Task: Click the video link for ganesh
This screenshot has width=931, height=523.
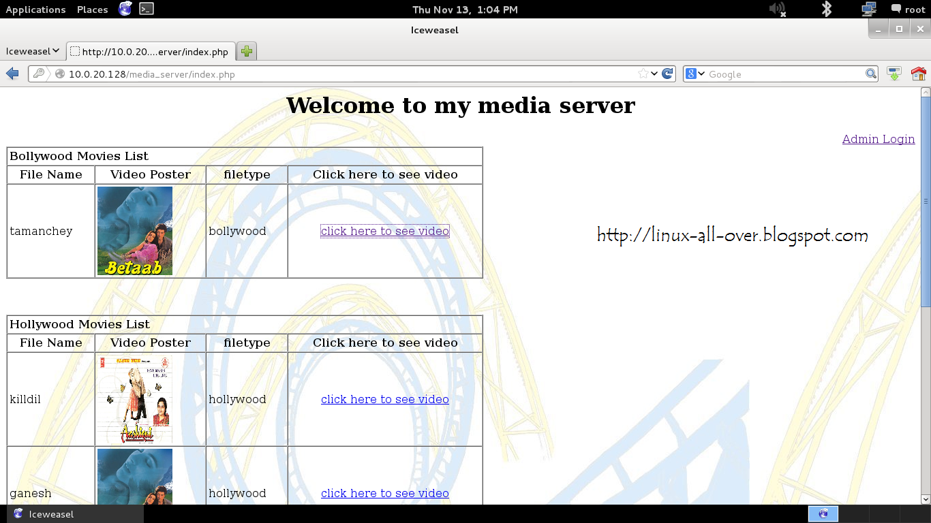Action: coord(385,493)
